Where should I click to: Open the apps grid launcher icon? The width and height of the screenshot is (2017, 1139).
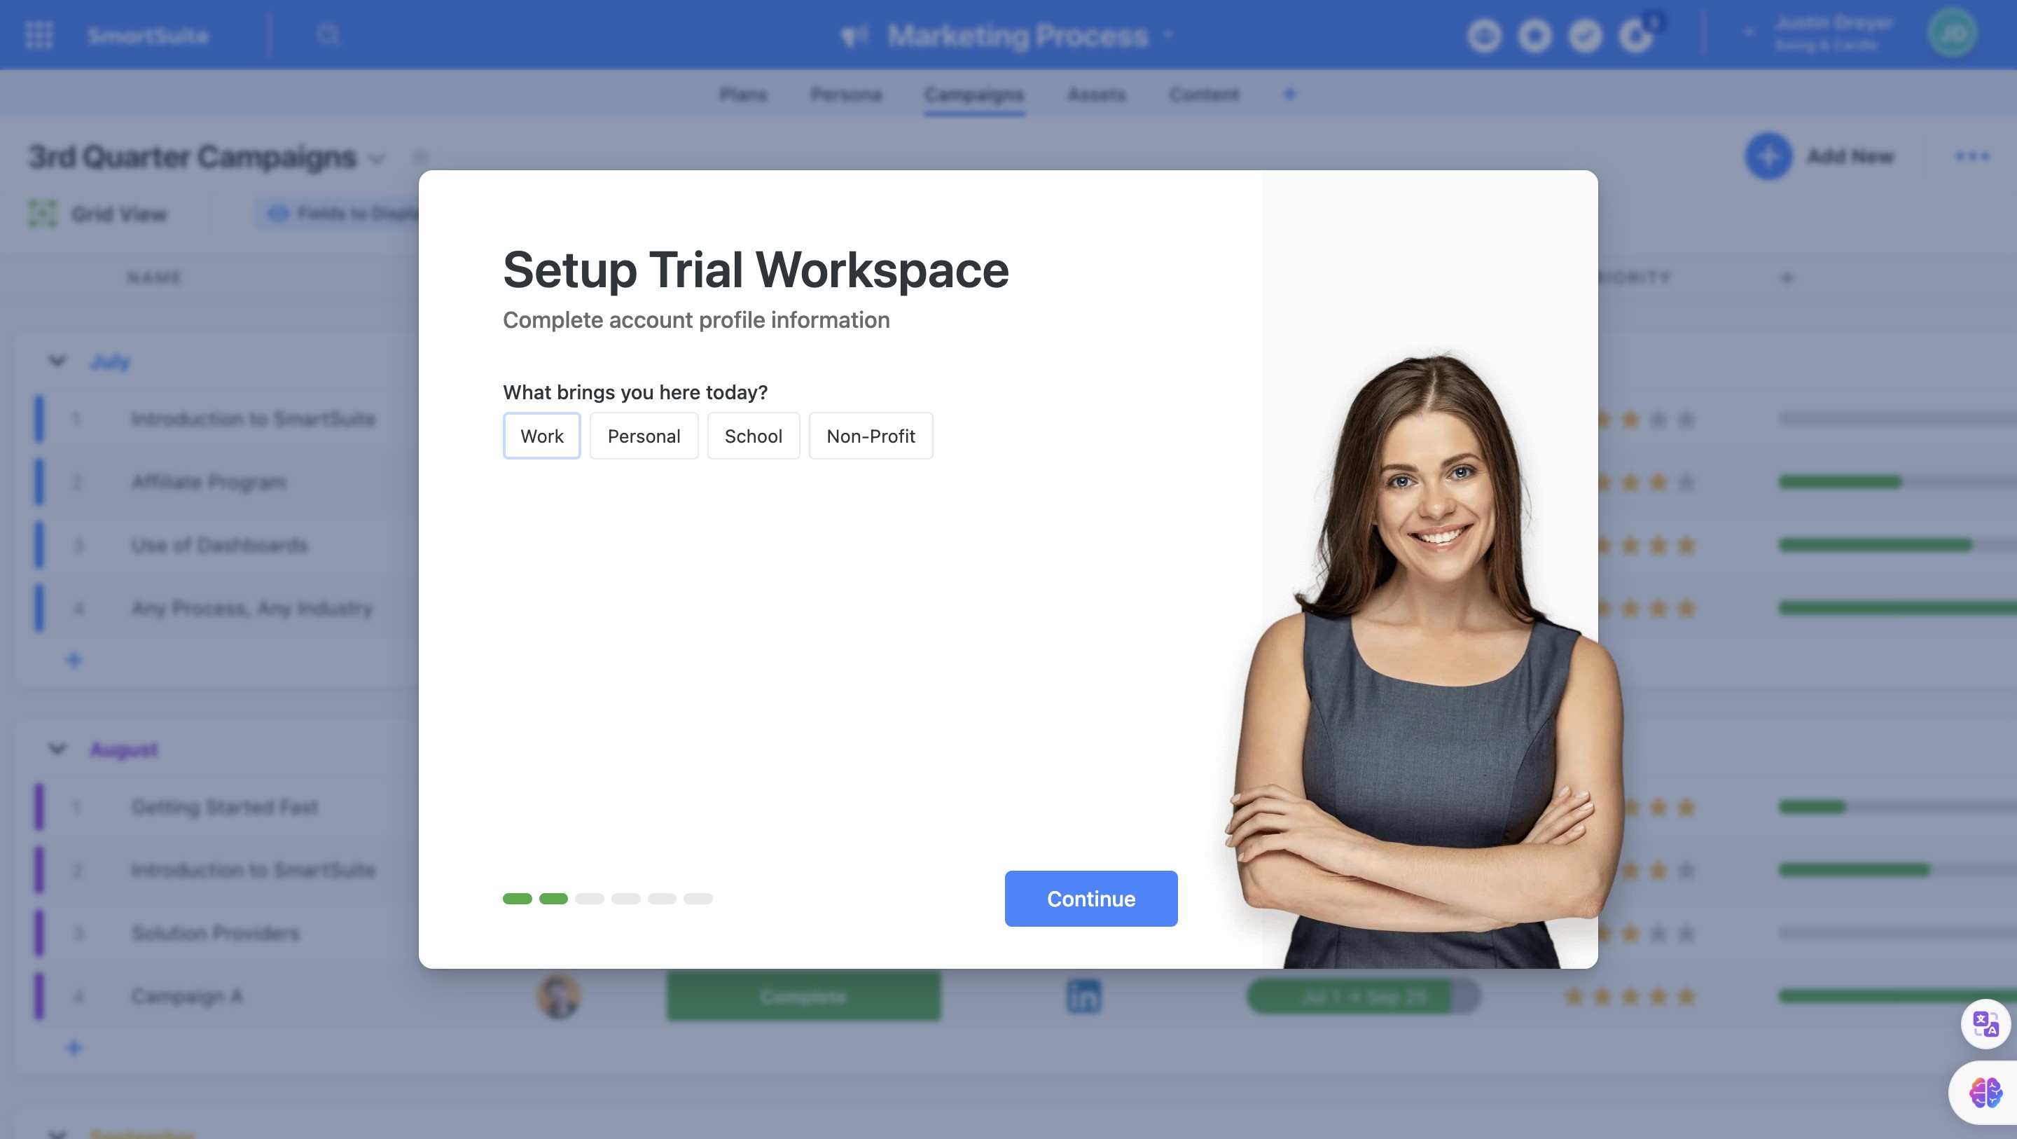point(39,35)
